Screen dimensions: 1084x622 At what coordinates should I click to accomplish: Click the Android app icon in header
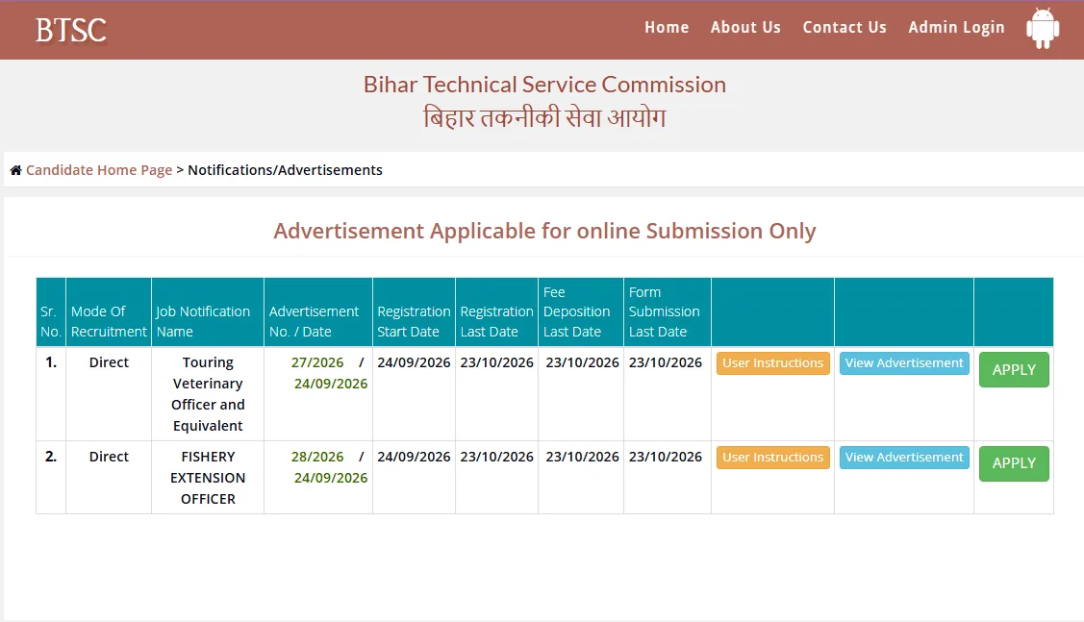(x=1043, y=28)
